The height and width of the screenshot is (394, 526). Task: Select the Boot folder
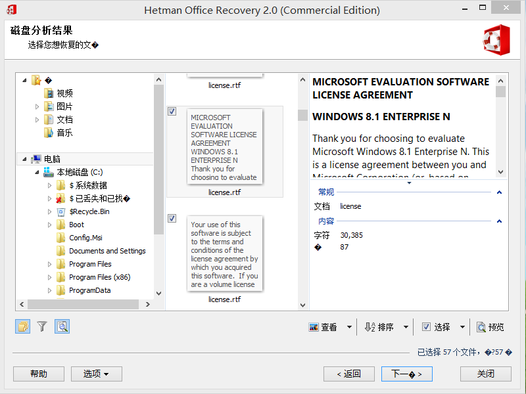point(70,225)
